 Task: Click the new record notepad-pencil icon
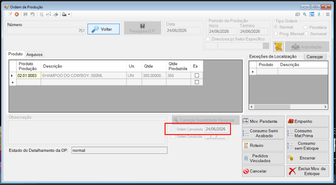click(x=10, y=14)
